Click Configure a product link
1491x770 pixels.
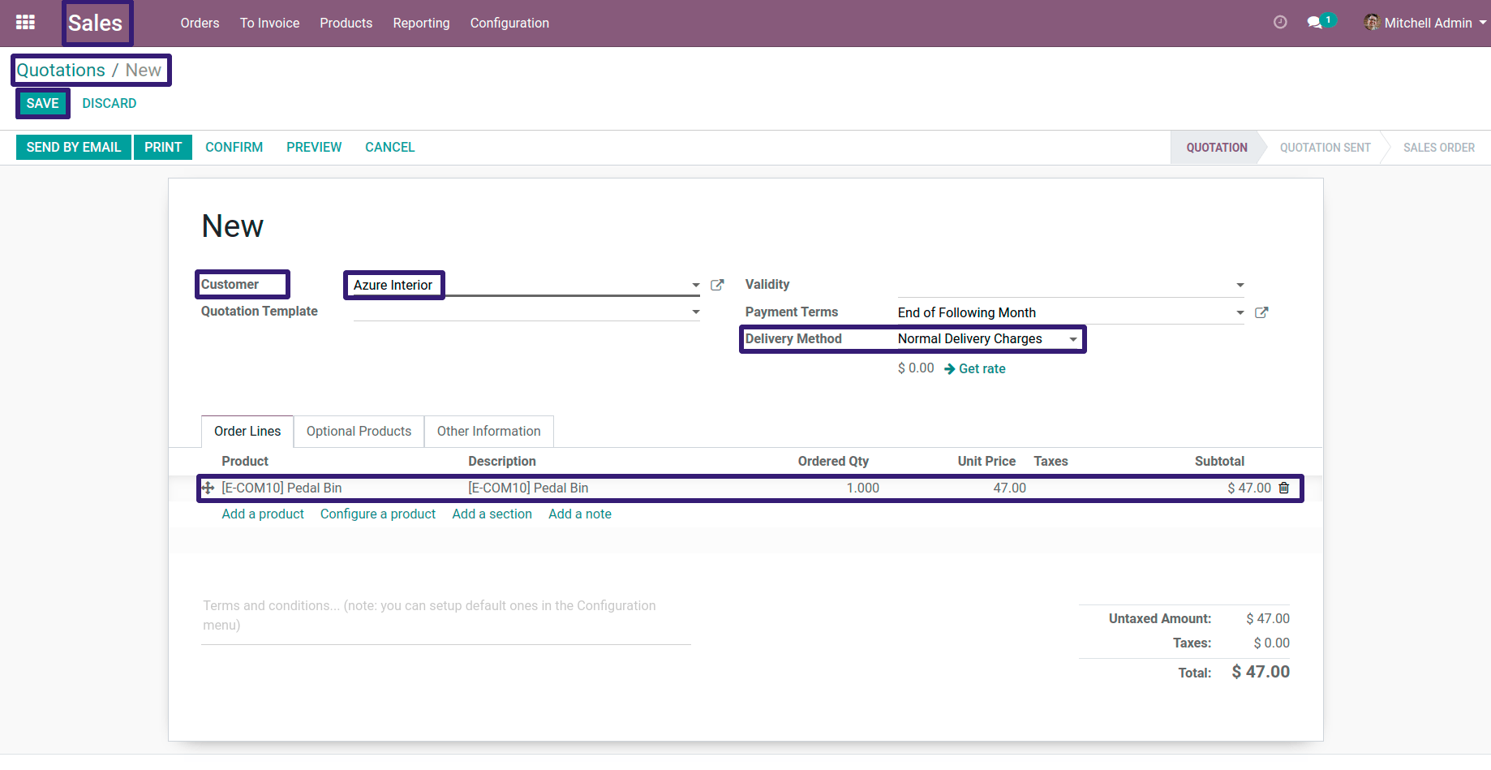[x=378, y=514]
